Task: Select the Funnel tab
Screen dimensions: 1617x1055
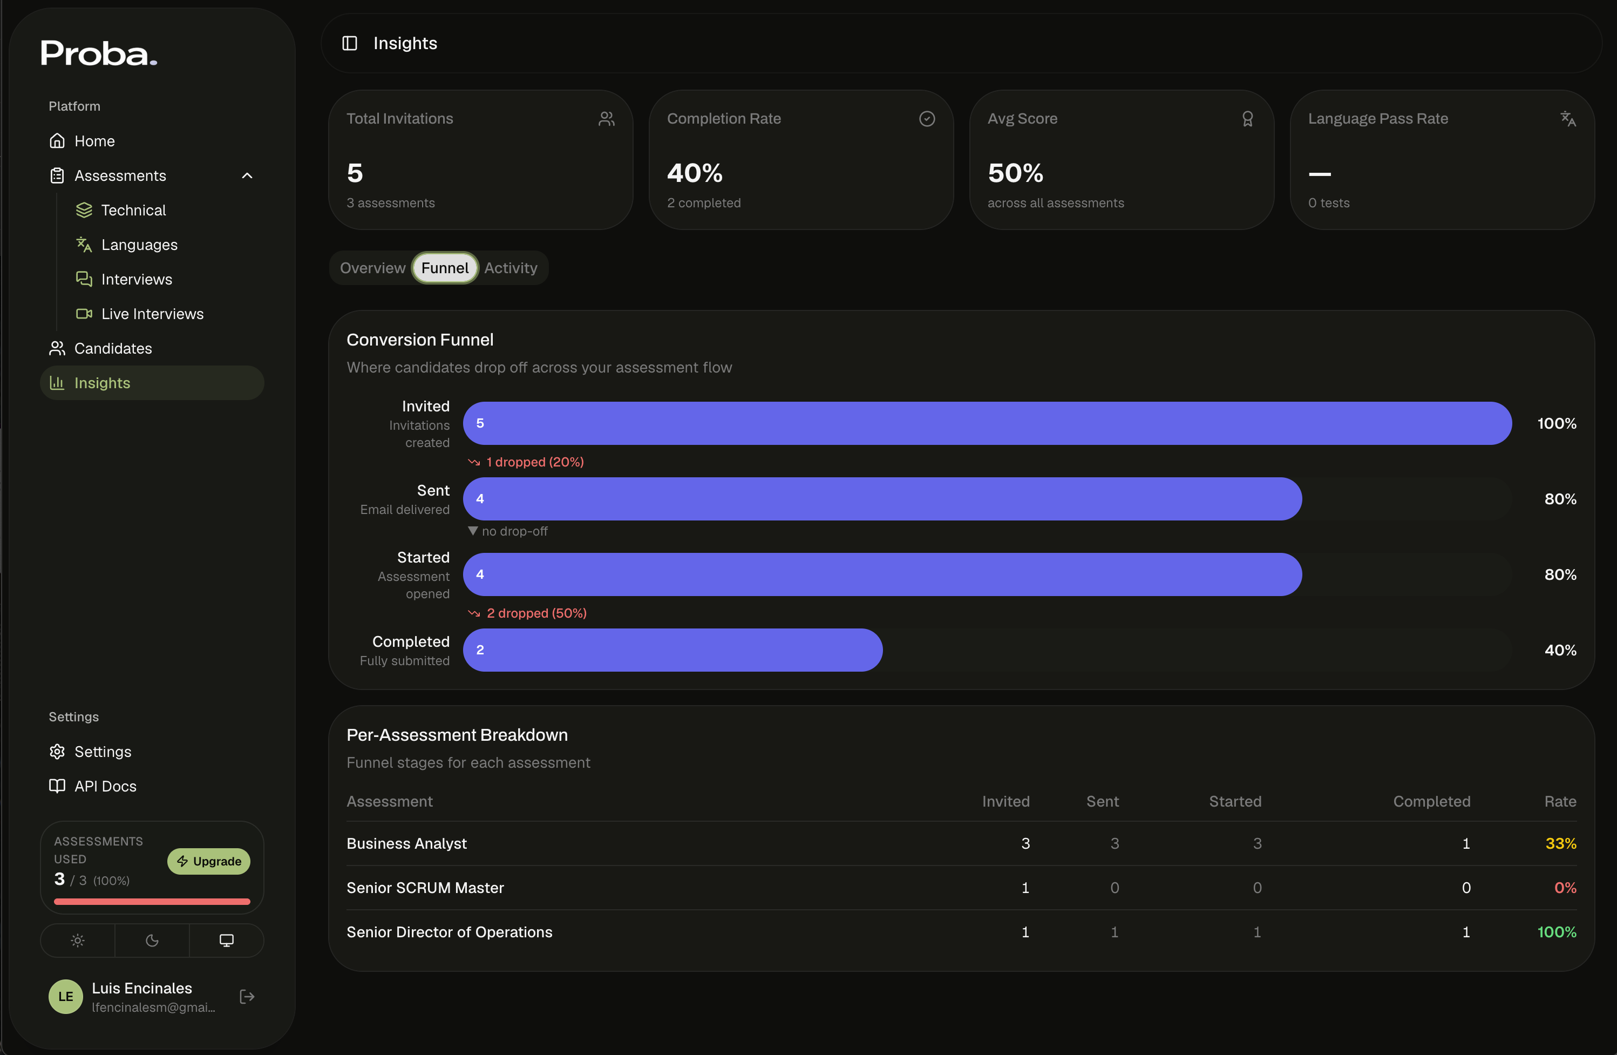Action: tap(445, 268)
